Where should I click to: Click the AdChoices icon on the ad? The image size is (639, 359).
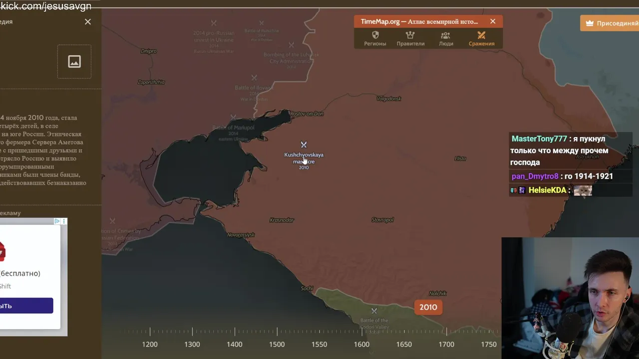pos(57,221)
